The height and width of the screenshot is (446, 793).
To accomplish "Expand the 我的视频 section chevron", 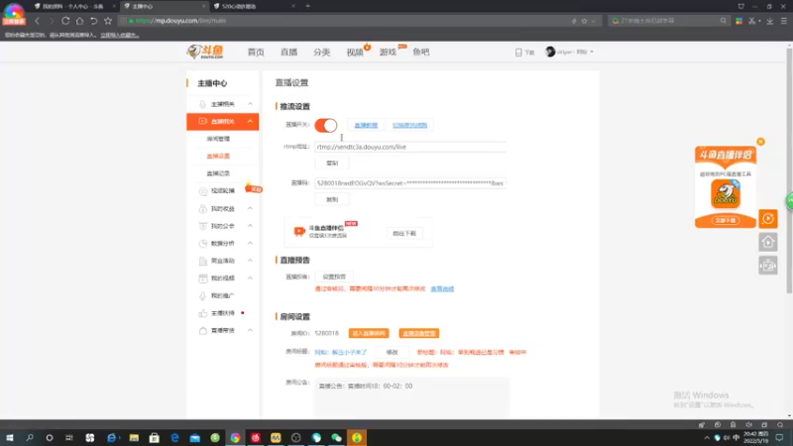I will 250,279.
